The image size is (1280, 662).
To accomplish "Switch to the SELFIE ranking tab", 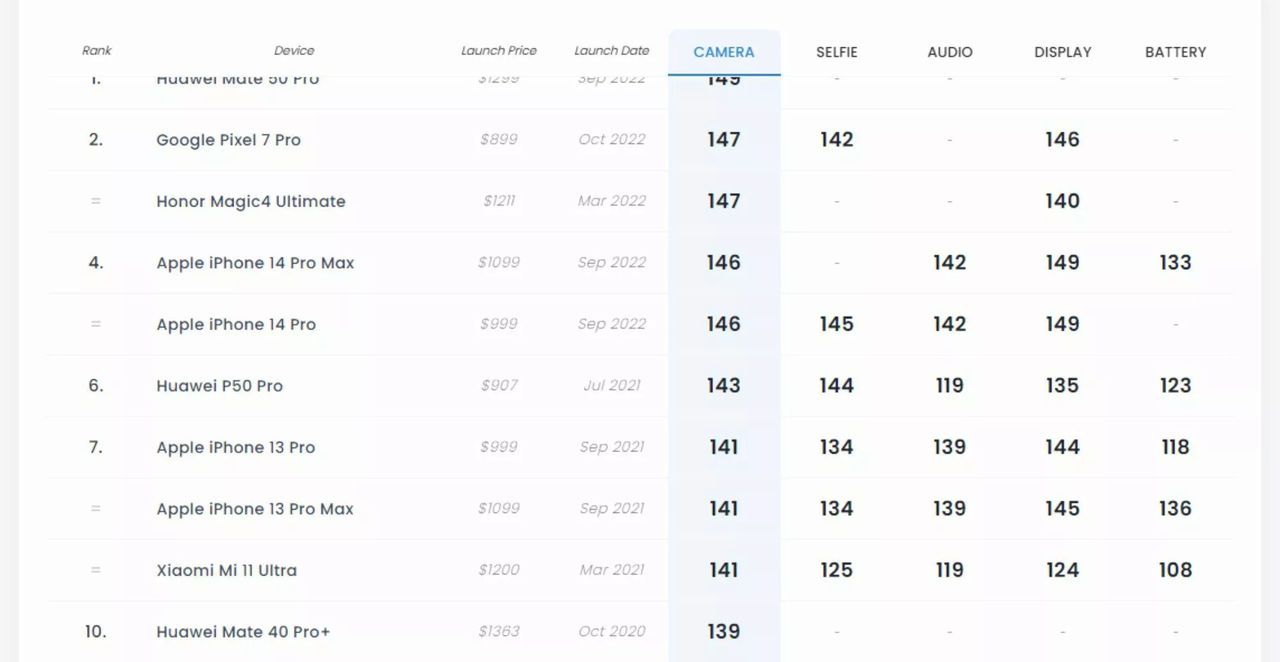I will click(x=836, y=52).
